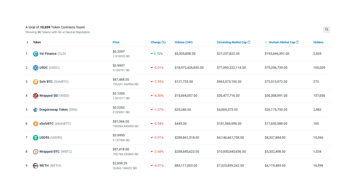Click circulating market cap $10,930,845,656.00

(231, 151)
